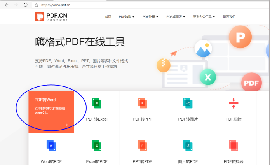Click the teal 图片转PDF icon

pyautogui.click(x=188, y=146)
